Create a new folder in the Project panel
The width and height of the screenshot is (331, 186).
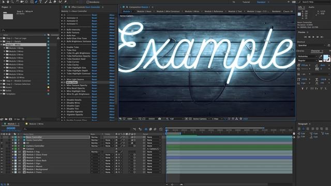coord(6,119)
